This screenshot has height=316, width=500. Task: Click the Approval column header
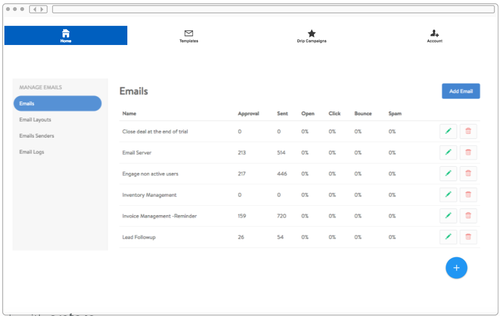(249, 114)
